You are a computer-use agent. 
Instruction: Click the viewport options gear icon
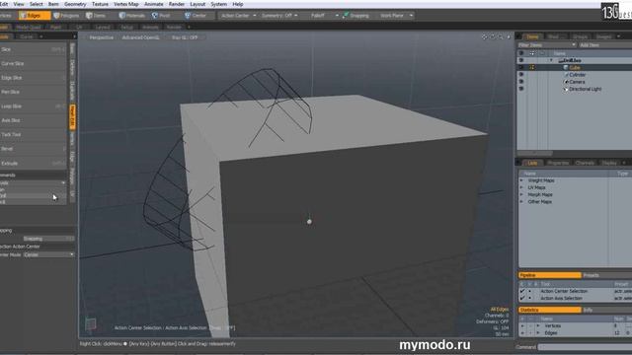[x=509, y=37]
